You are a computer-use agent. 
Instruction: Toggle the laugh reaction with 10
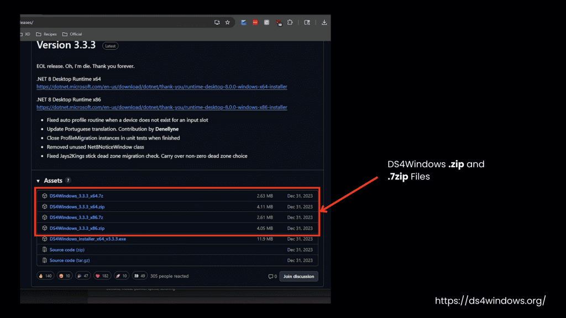click(65, 276)
